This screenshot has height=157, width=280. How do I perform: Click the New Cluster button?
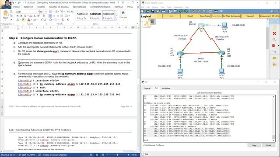click(205, 16)
